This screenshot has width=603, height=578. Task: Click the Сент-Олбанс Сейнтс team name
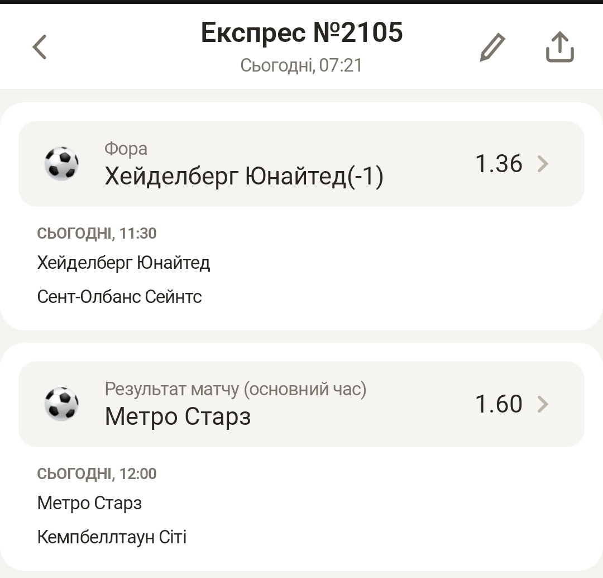click(119, 296)
